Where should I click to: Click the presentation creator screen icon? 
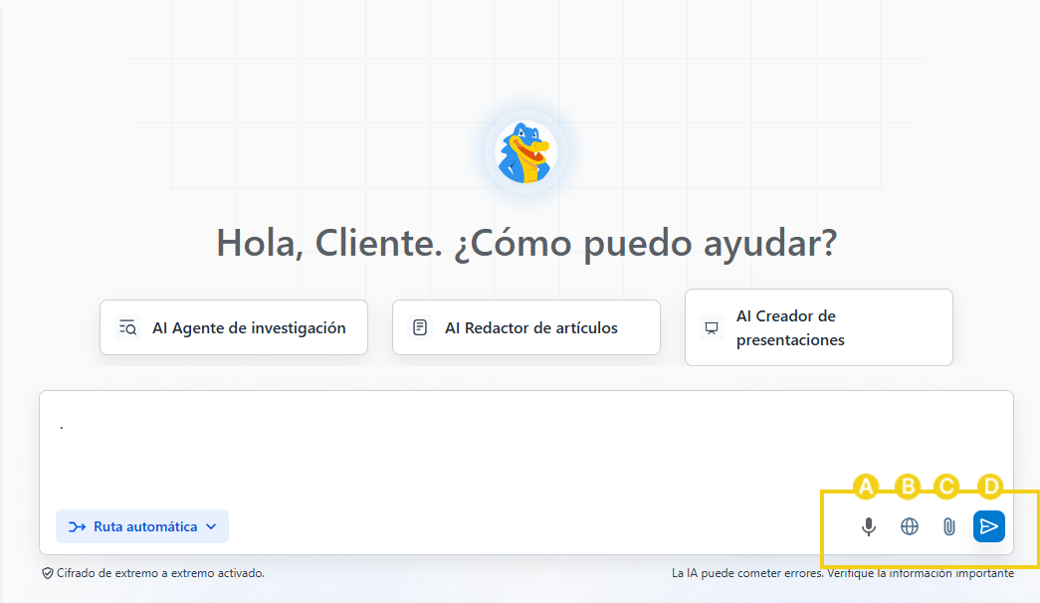coord(712,327)
